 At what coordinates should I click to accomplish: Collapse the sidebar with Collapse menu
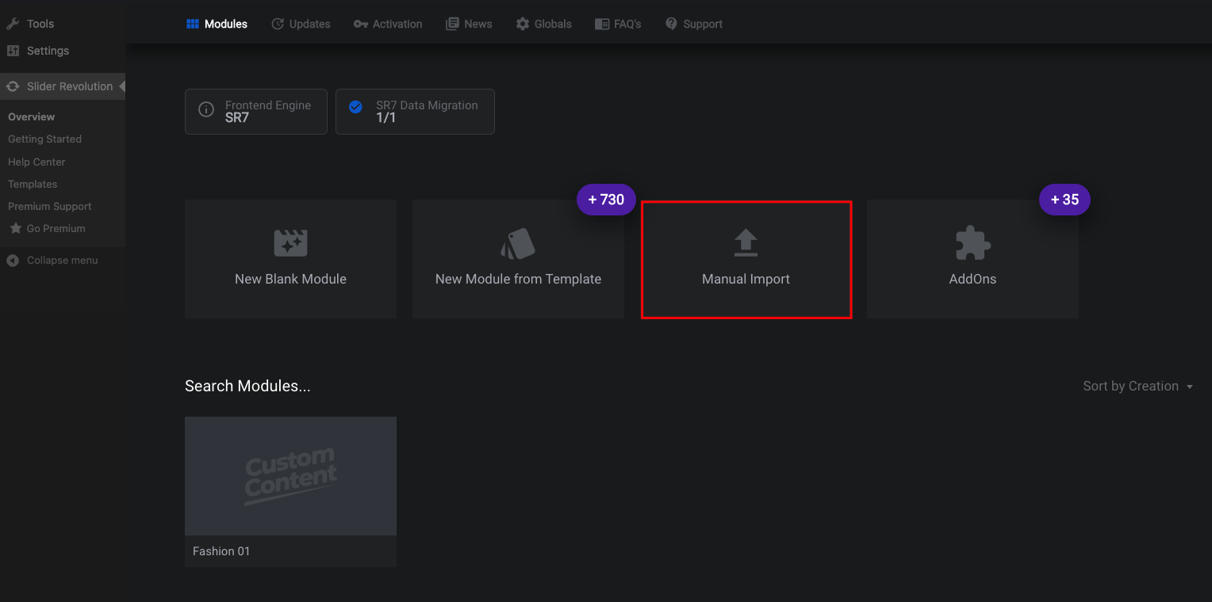[x=63, y=260]
